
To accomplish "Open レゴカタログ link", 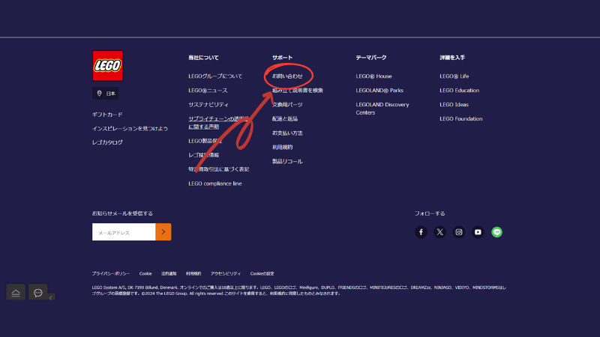I will tap(107, 142).
